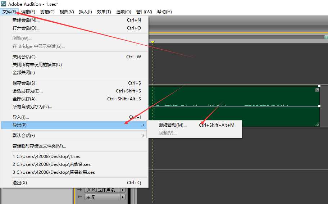Open the 窗口(W) menu
Screen dimensions: 328x204
pos(144,12)
